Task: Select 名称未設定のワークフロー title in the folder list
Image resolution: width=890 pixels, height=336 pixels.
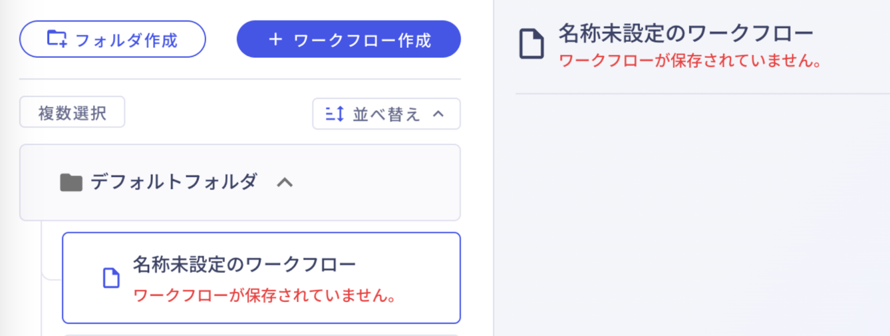Action: (x=244, y=264)
